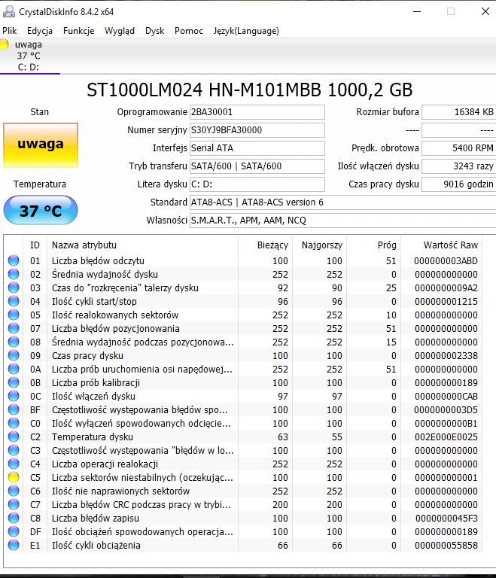Click yellow status circle in disk tab
Viewport: 496px width, 578px height.
4,44
